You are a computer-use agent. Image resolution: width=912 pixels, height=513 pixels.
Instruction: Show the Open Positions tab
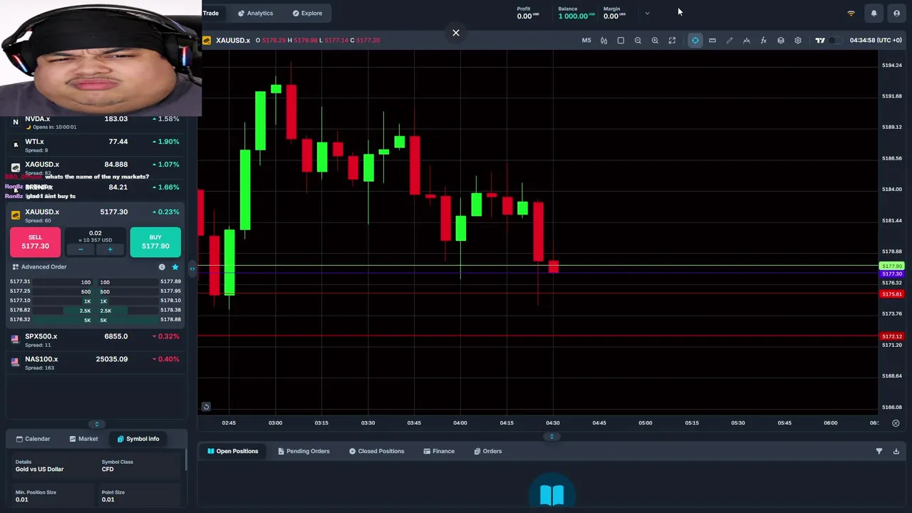(x=232, y=451)
